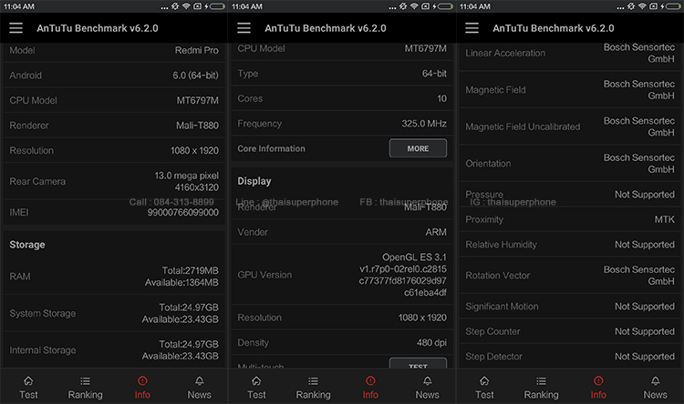Tap Ranking tab in right screen
The width and height of the screenshot is (684, 404).
pos(542,388)
